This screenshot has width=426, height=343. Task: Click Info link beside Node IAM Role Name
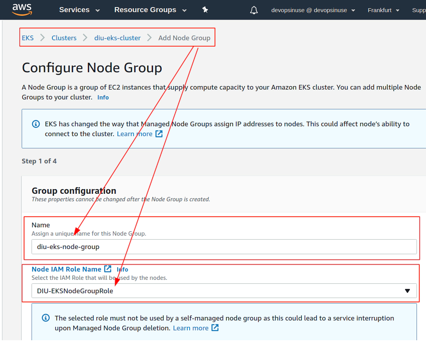click(122, 269)
